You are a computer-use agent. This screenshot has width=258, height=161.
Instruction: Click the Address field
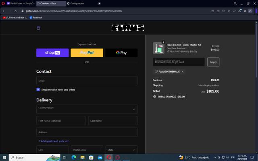(x=87, y=132)
